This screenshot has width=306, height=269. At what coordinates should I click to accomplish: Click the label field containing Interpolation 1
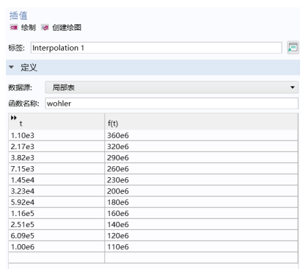pyautogui.click(x=156, y=48)
